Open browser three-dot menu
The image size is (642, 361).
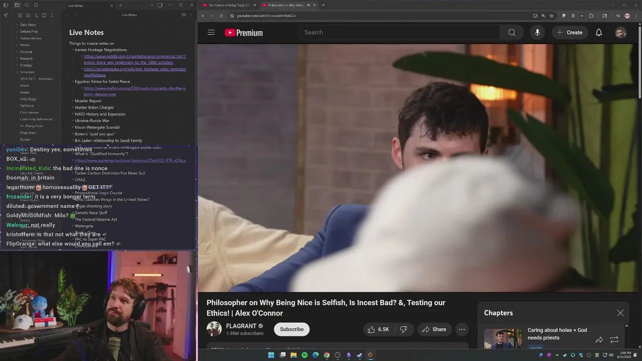[637, 16]
